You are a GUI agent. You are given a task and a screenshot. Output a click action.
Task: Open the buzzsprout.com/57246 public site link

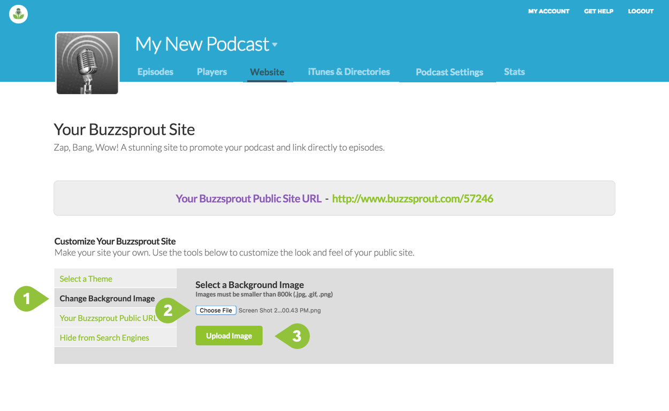pos(413,199)
